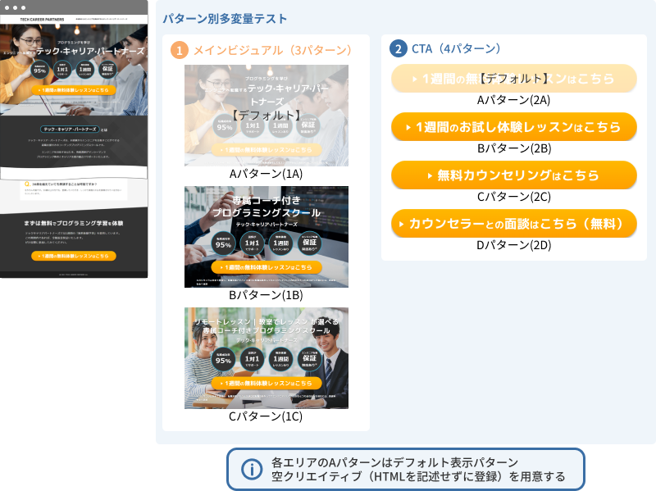Click the 1週間 badge in the 1B thumbnail
This screenshot has width=656, height=491.
[x=280, y=243]
